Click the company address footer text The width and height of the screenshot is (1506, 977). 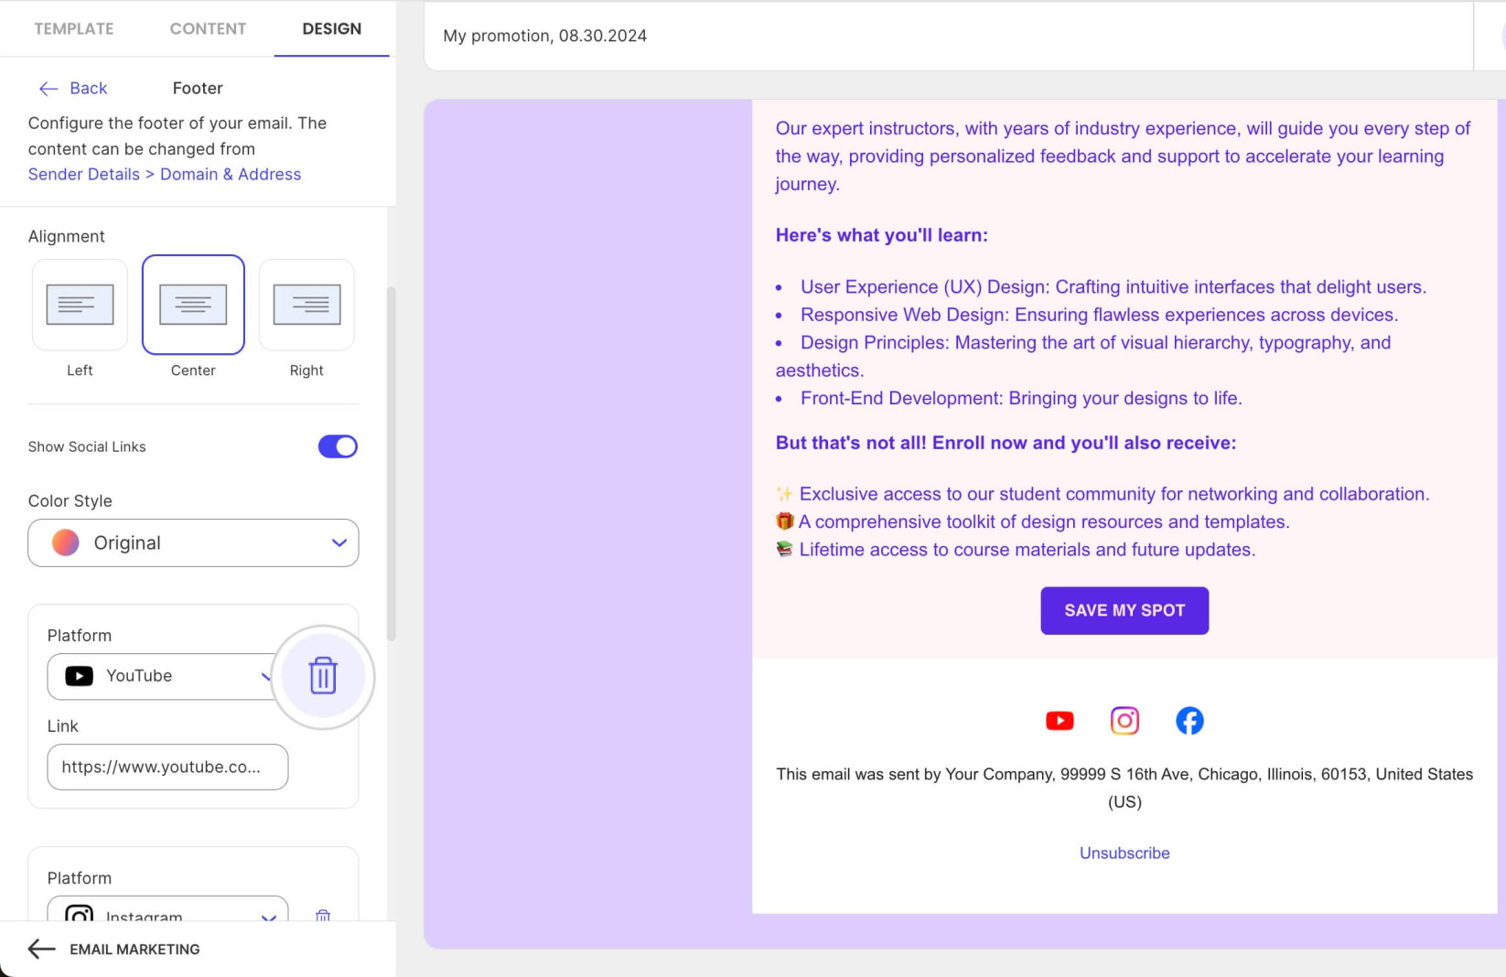[1124, 788]
